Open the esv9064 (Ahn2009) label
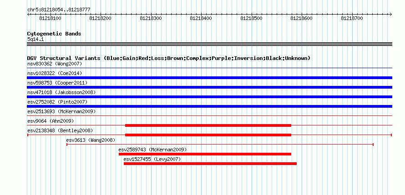 click(x=51, y=121)
